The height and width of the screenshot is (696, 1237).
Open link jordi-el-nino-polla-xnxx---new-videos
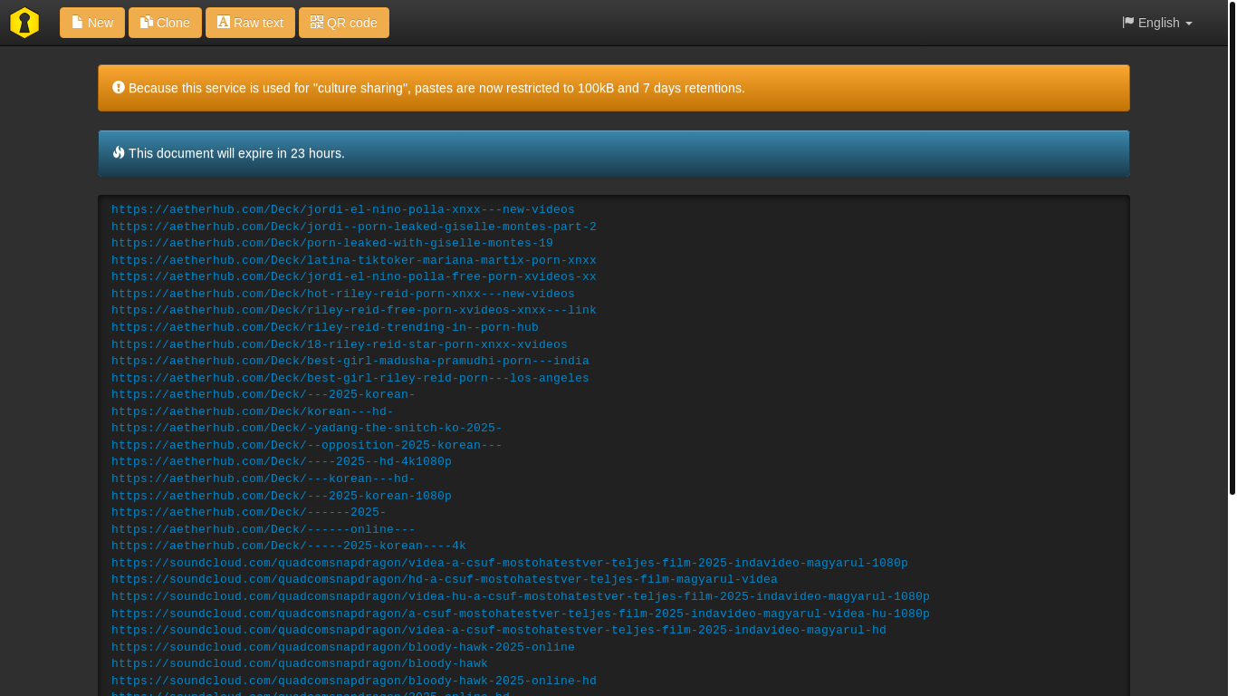coord(343,209)
